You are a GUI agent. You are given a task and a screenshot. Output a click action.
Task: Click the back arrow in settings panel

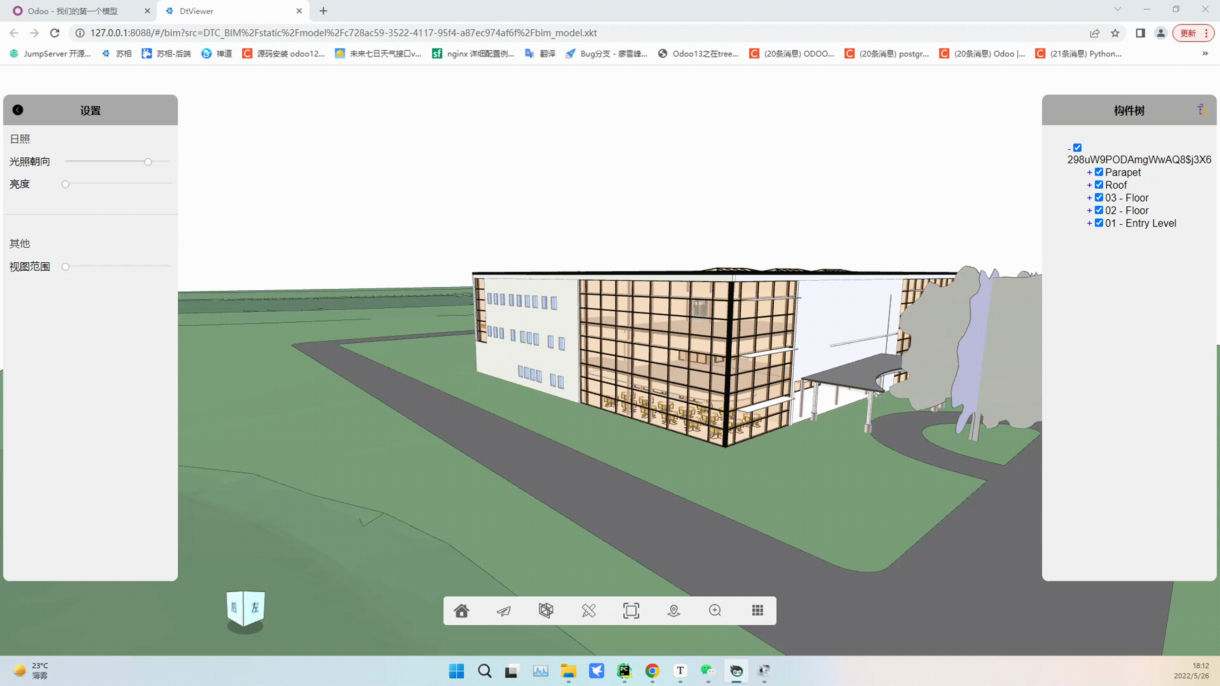coord(17,110)
